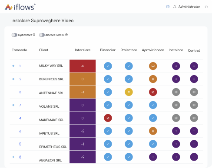
Task: Expand order 7 Volans SRL row
Action: [x=13, y=105]
